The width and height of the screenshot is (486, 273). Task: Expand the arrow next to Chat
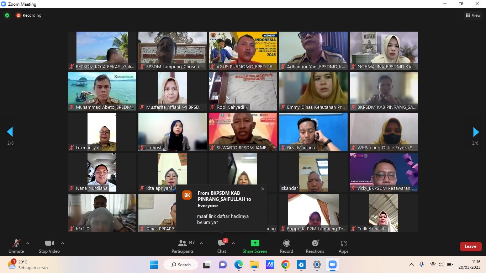pyautogui.click(x=233, y=243)
